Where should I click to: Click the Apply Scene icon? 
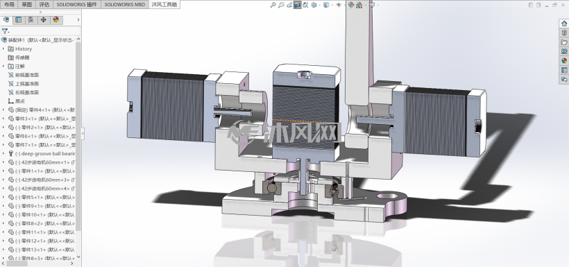point(359,5)
